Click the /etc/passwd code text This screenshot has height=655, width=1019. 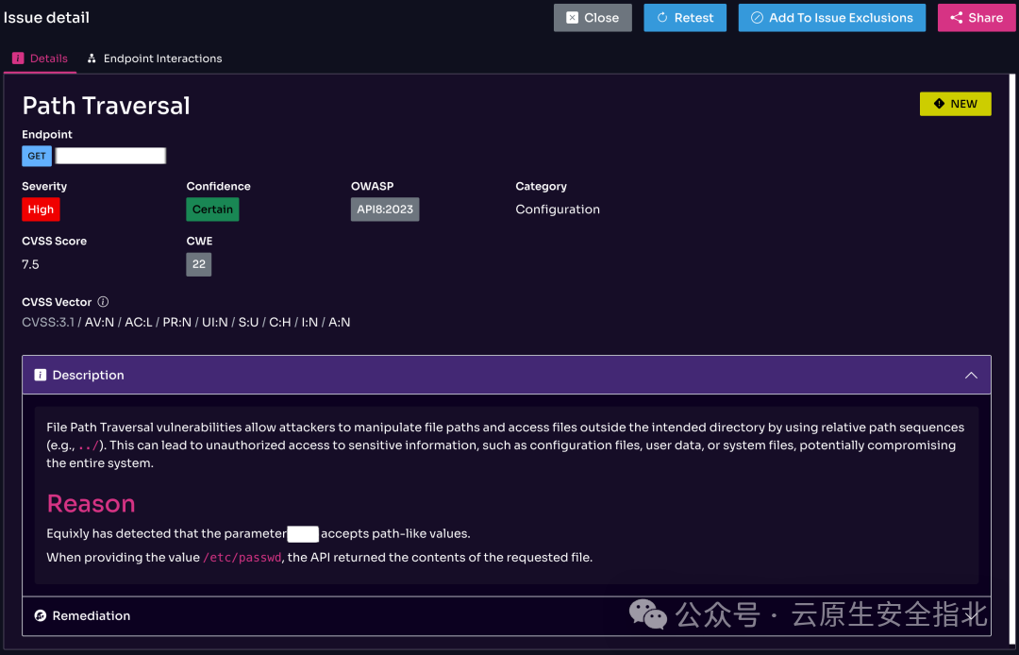click(242, 558)
